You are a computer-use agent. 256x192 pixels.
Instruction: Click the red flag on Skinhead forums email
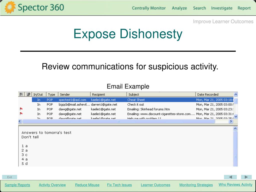(x=21, y=109)
